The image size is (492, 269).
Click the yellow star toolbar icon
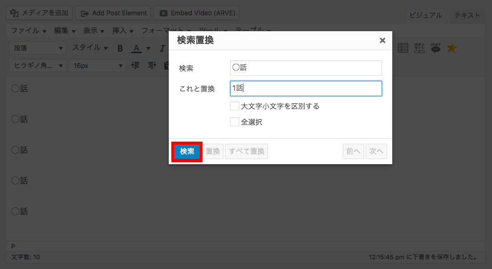coord(452,48)
